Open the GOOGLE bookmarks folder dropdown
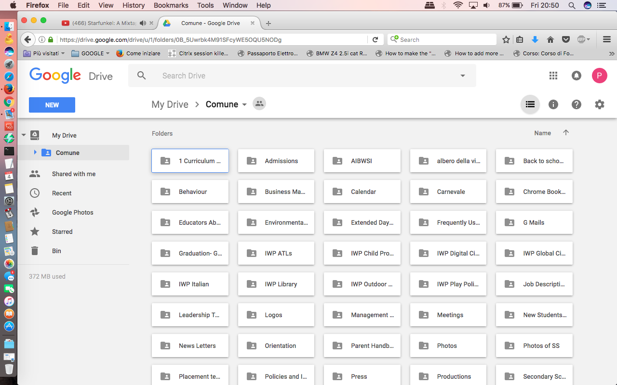 tap(91, 53)
